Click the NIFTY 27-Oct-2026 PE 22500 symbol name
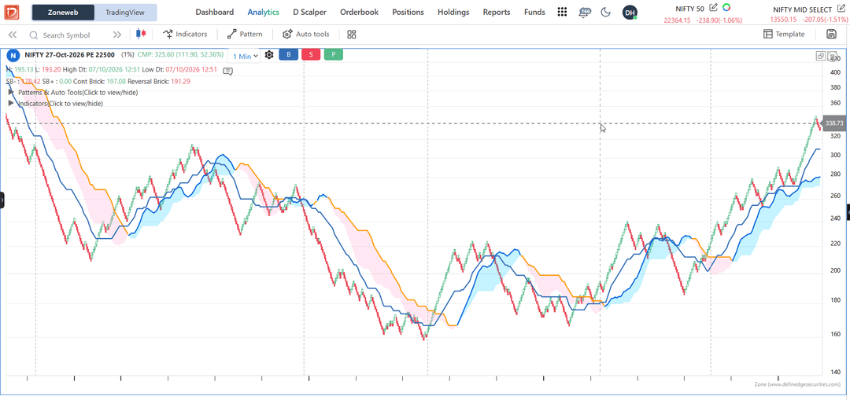The image size is (850, 400). pos(69,55)
